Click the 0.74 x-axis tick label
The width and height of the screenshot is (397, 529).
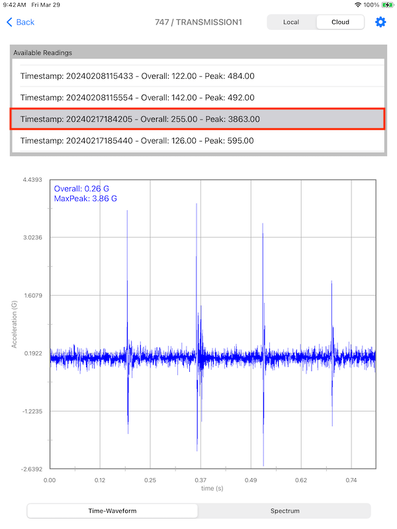pos(351,480)
